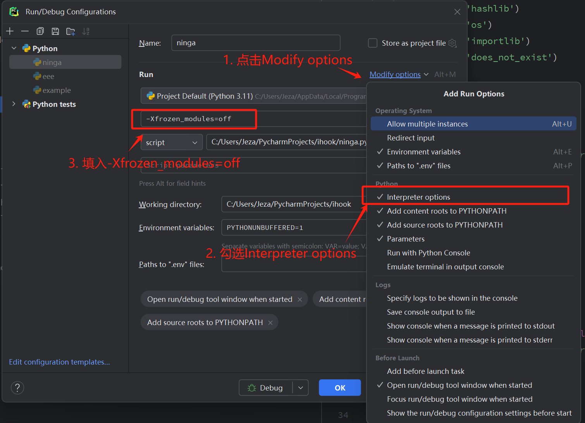Click the Copy Configuration icon
The height and width of the screenshot is (423, 585).
click(40, 31)
